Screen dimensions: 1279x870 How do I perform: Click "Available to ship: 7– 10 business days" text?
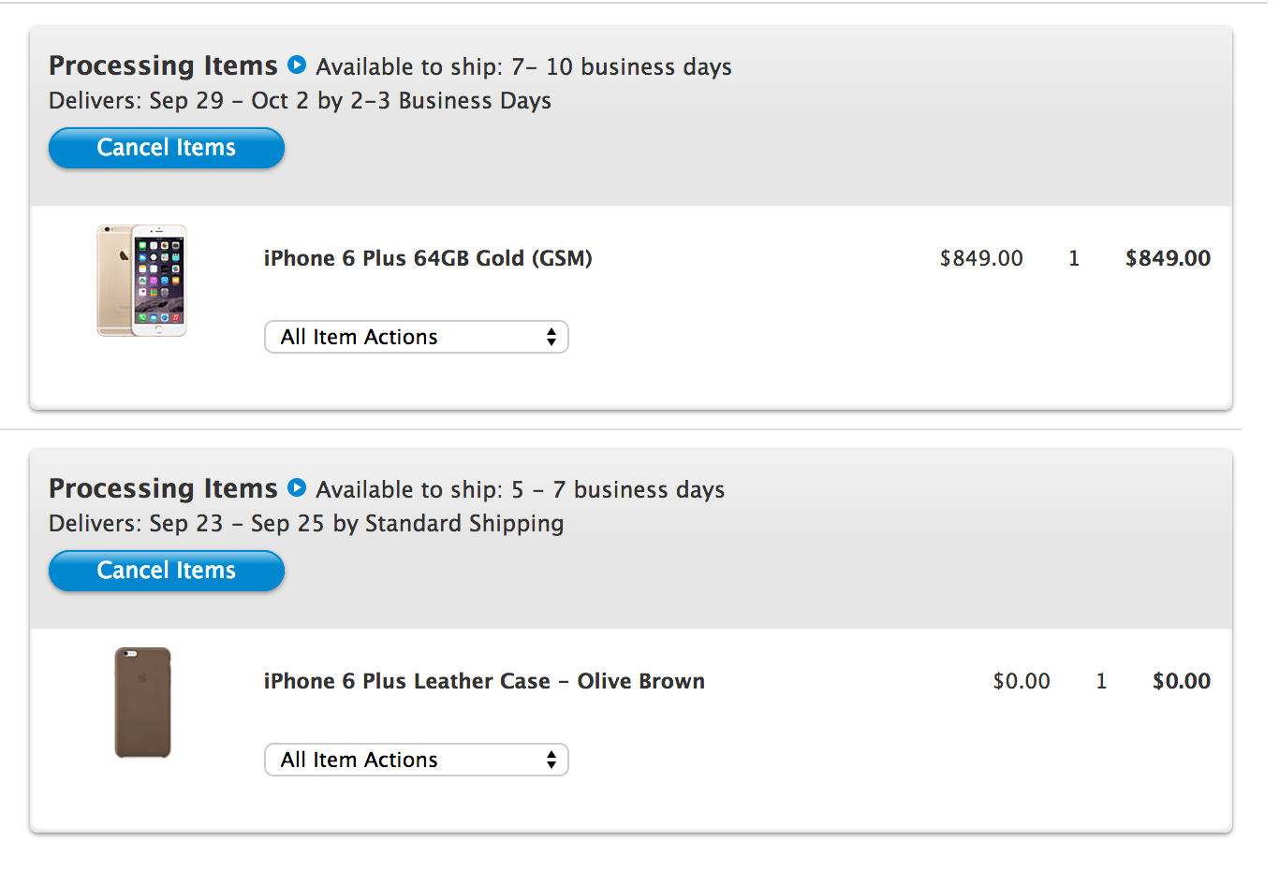523,67
